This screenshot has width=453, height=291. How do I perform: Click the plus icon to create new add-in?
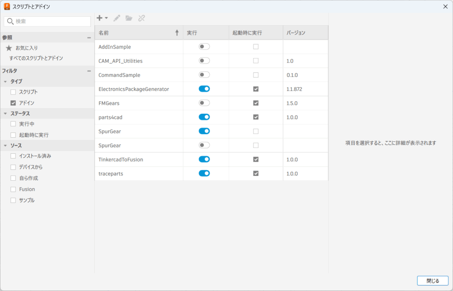coord(100,18)
